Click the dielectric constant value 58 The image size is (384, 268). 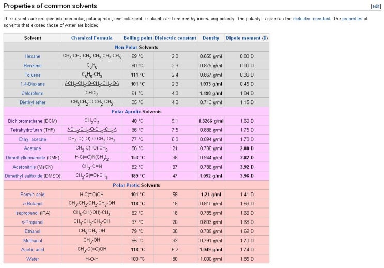pos(175,195)
